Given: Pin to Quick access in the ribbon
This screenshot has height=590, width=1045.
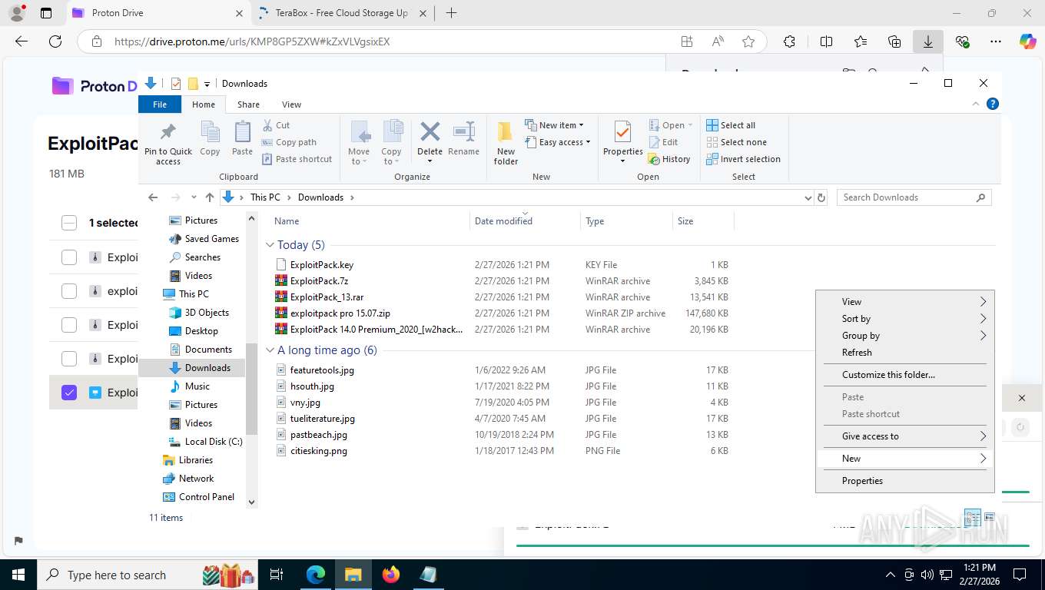Looking at the screenshot, I should tap(168, 143).
